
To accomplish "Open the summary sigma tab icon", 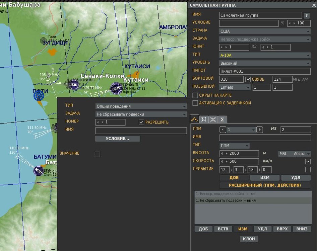I will tap(222, 119).
